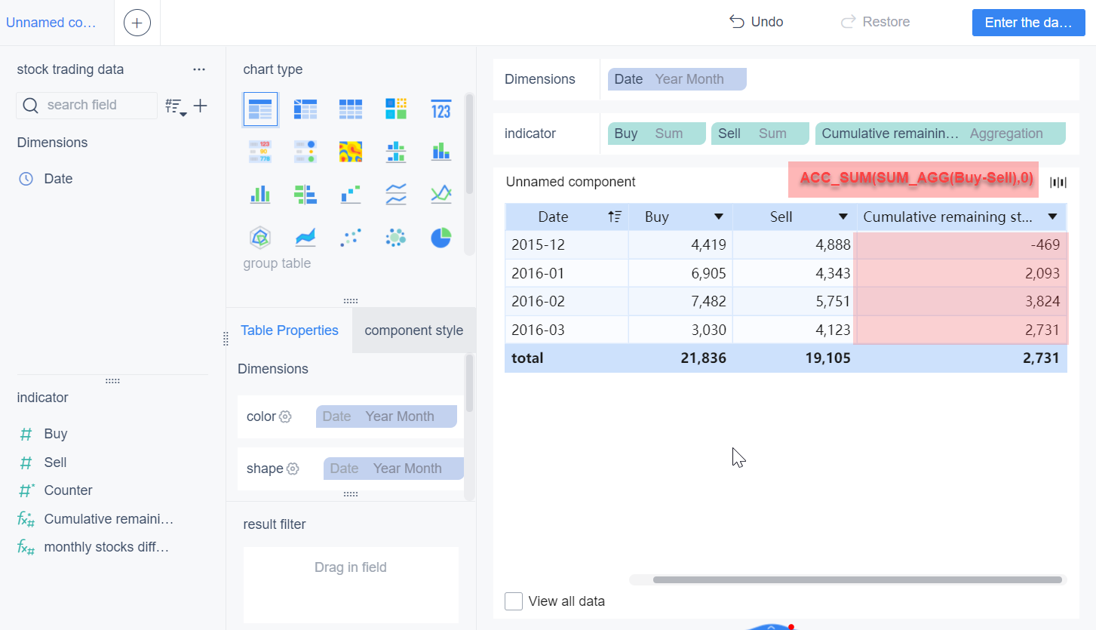Select the cross table chart type

point(305,109)
